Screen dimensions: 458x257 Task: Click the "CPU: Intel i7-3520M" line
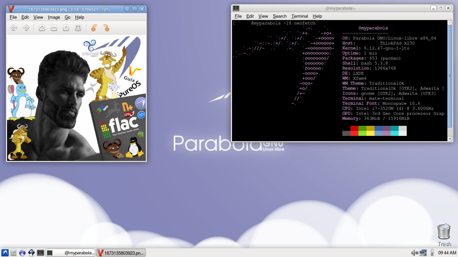coord(388,108)
